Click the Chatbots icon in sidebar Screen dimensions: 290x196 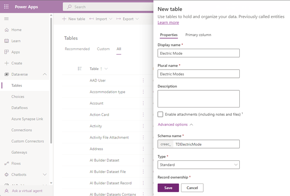coord(7,175)
